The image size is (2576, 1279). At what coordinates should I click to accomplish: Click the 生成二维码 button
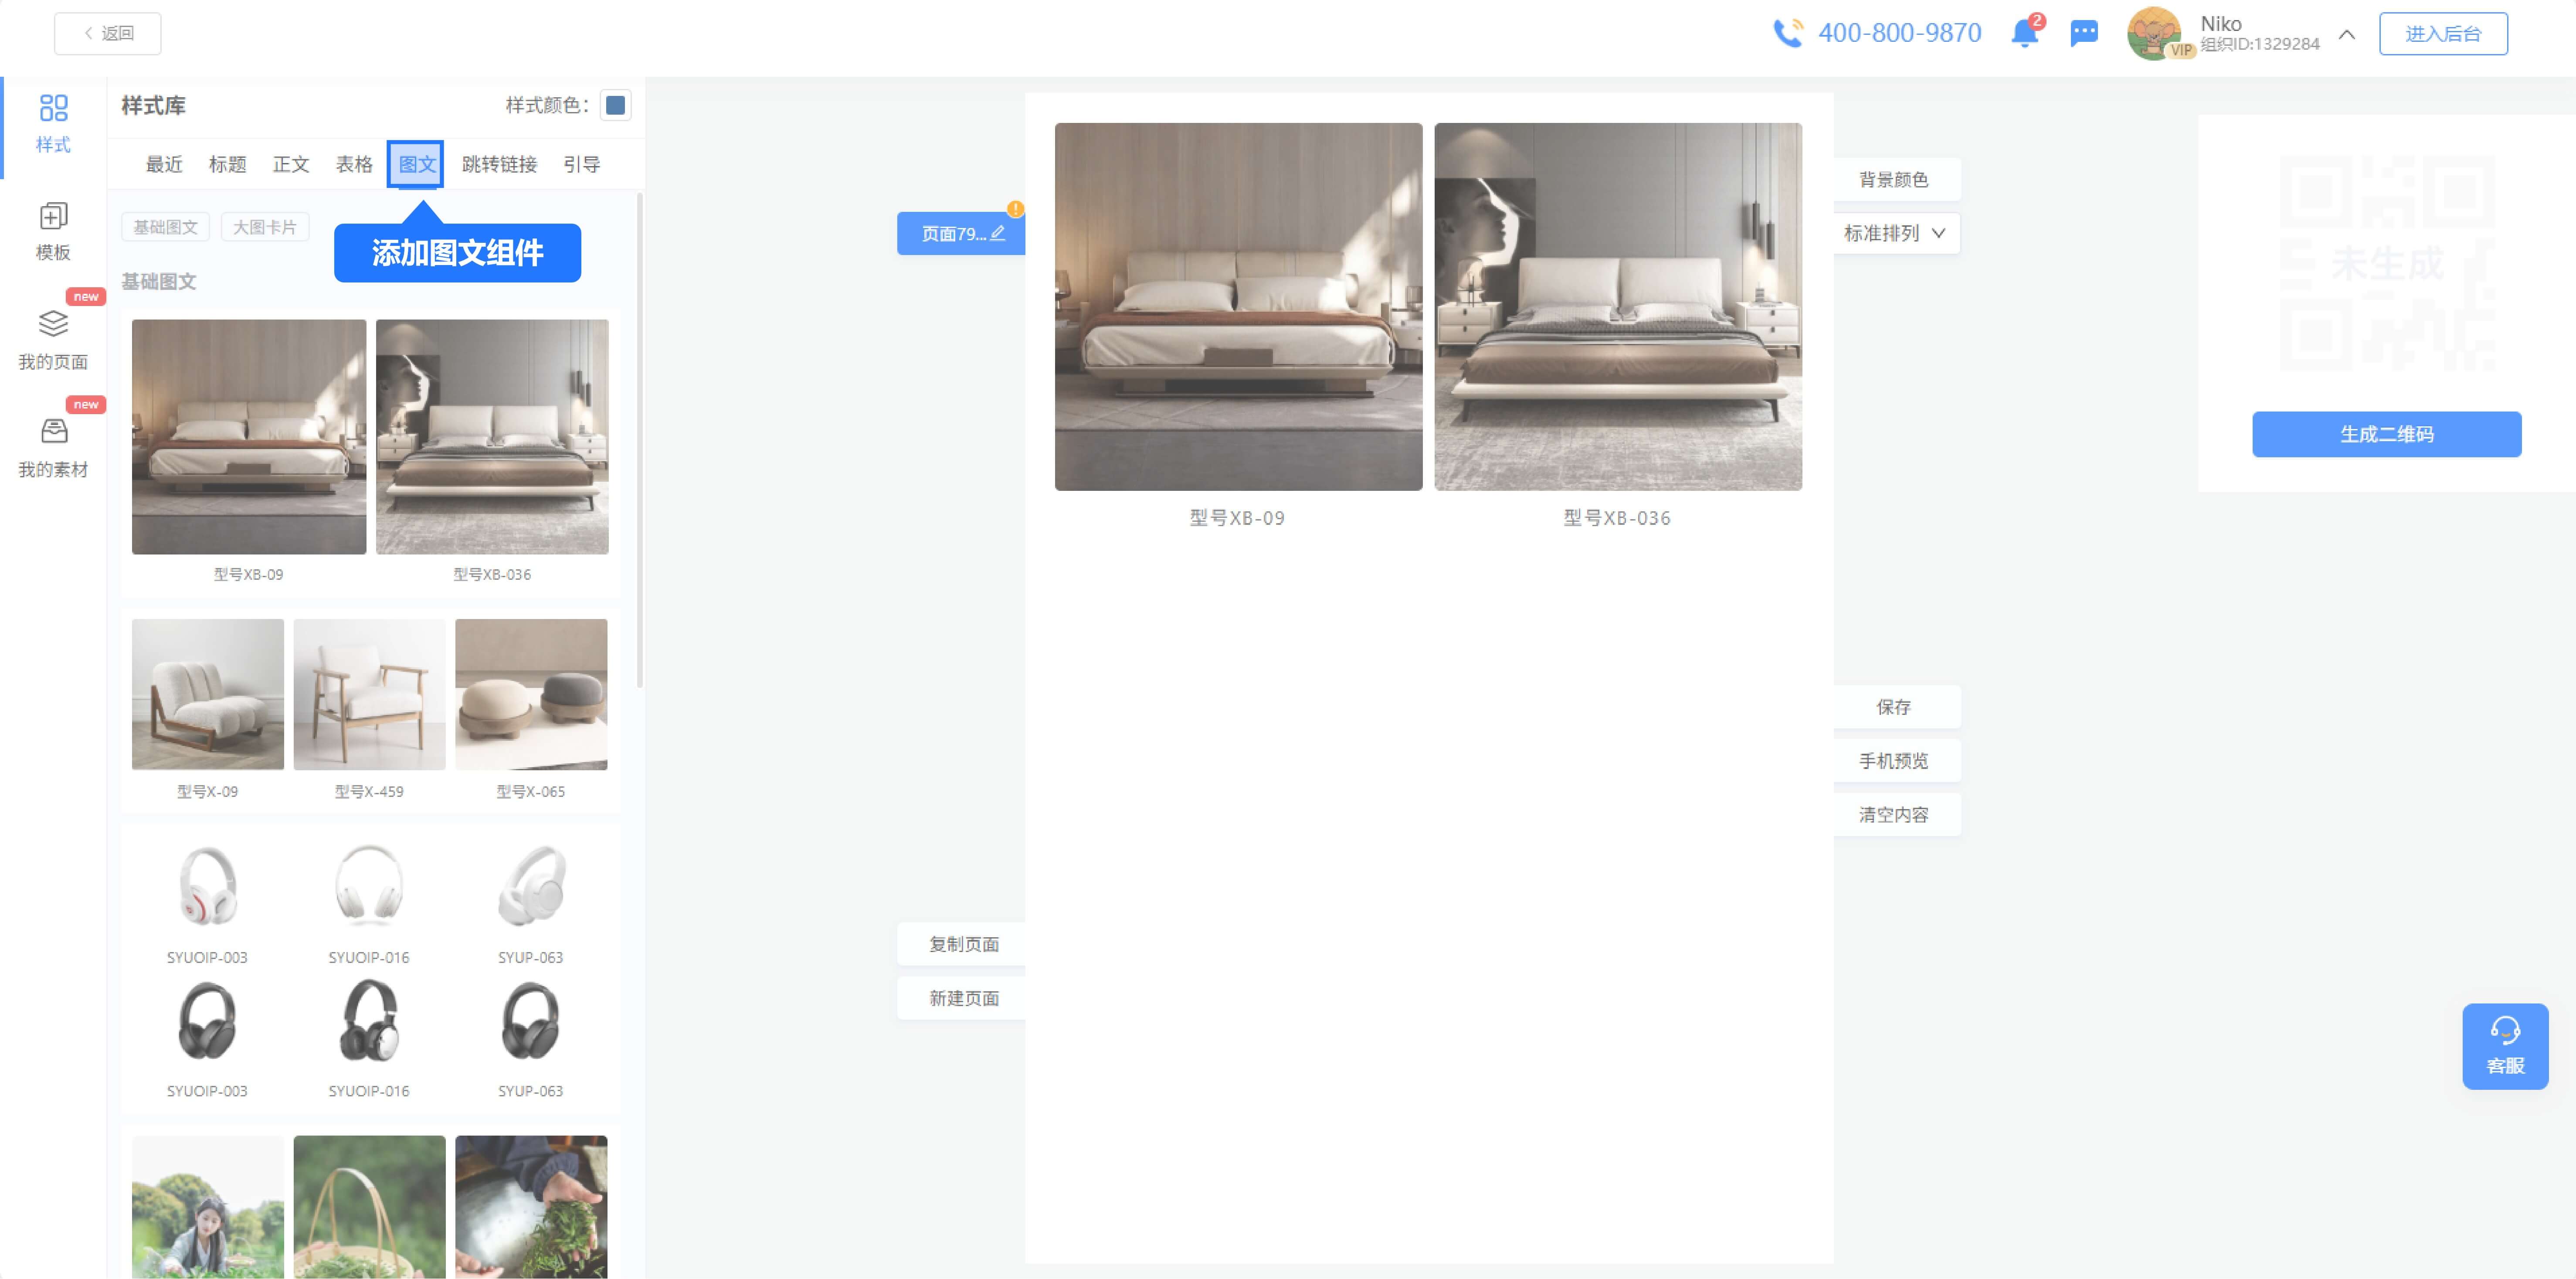pos(2386,434)
